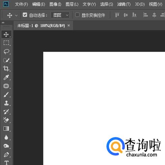Click the align top edges button
This screenshot has height=165, width=165.
[117, 15]
